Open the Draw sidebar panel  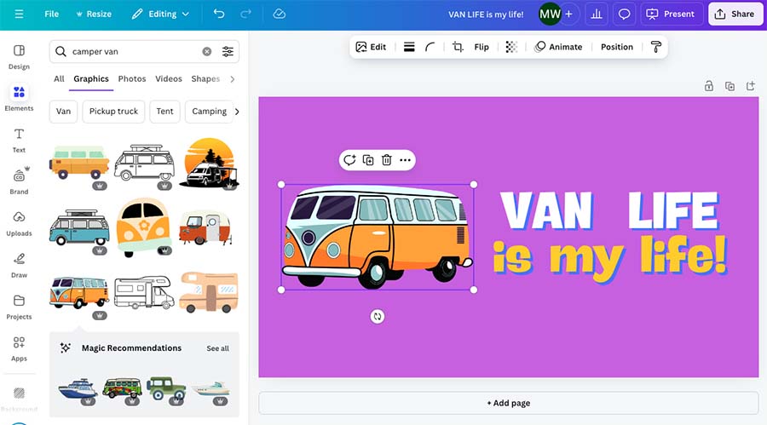[19, 265]
